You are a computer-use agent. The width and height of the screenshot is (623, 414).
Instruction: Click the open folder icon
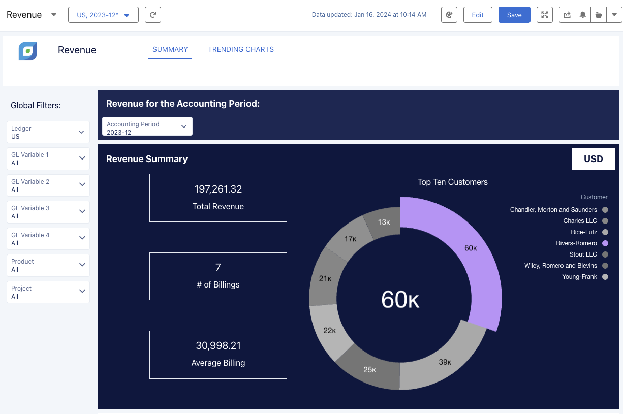[x=599, y=15]
